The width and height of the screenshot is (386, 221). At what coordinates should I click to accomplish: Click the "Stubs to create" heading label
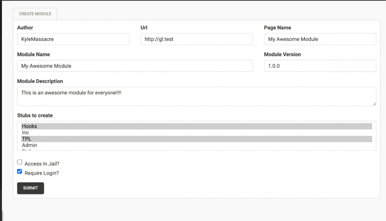[35, 116]
